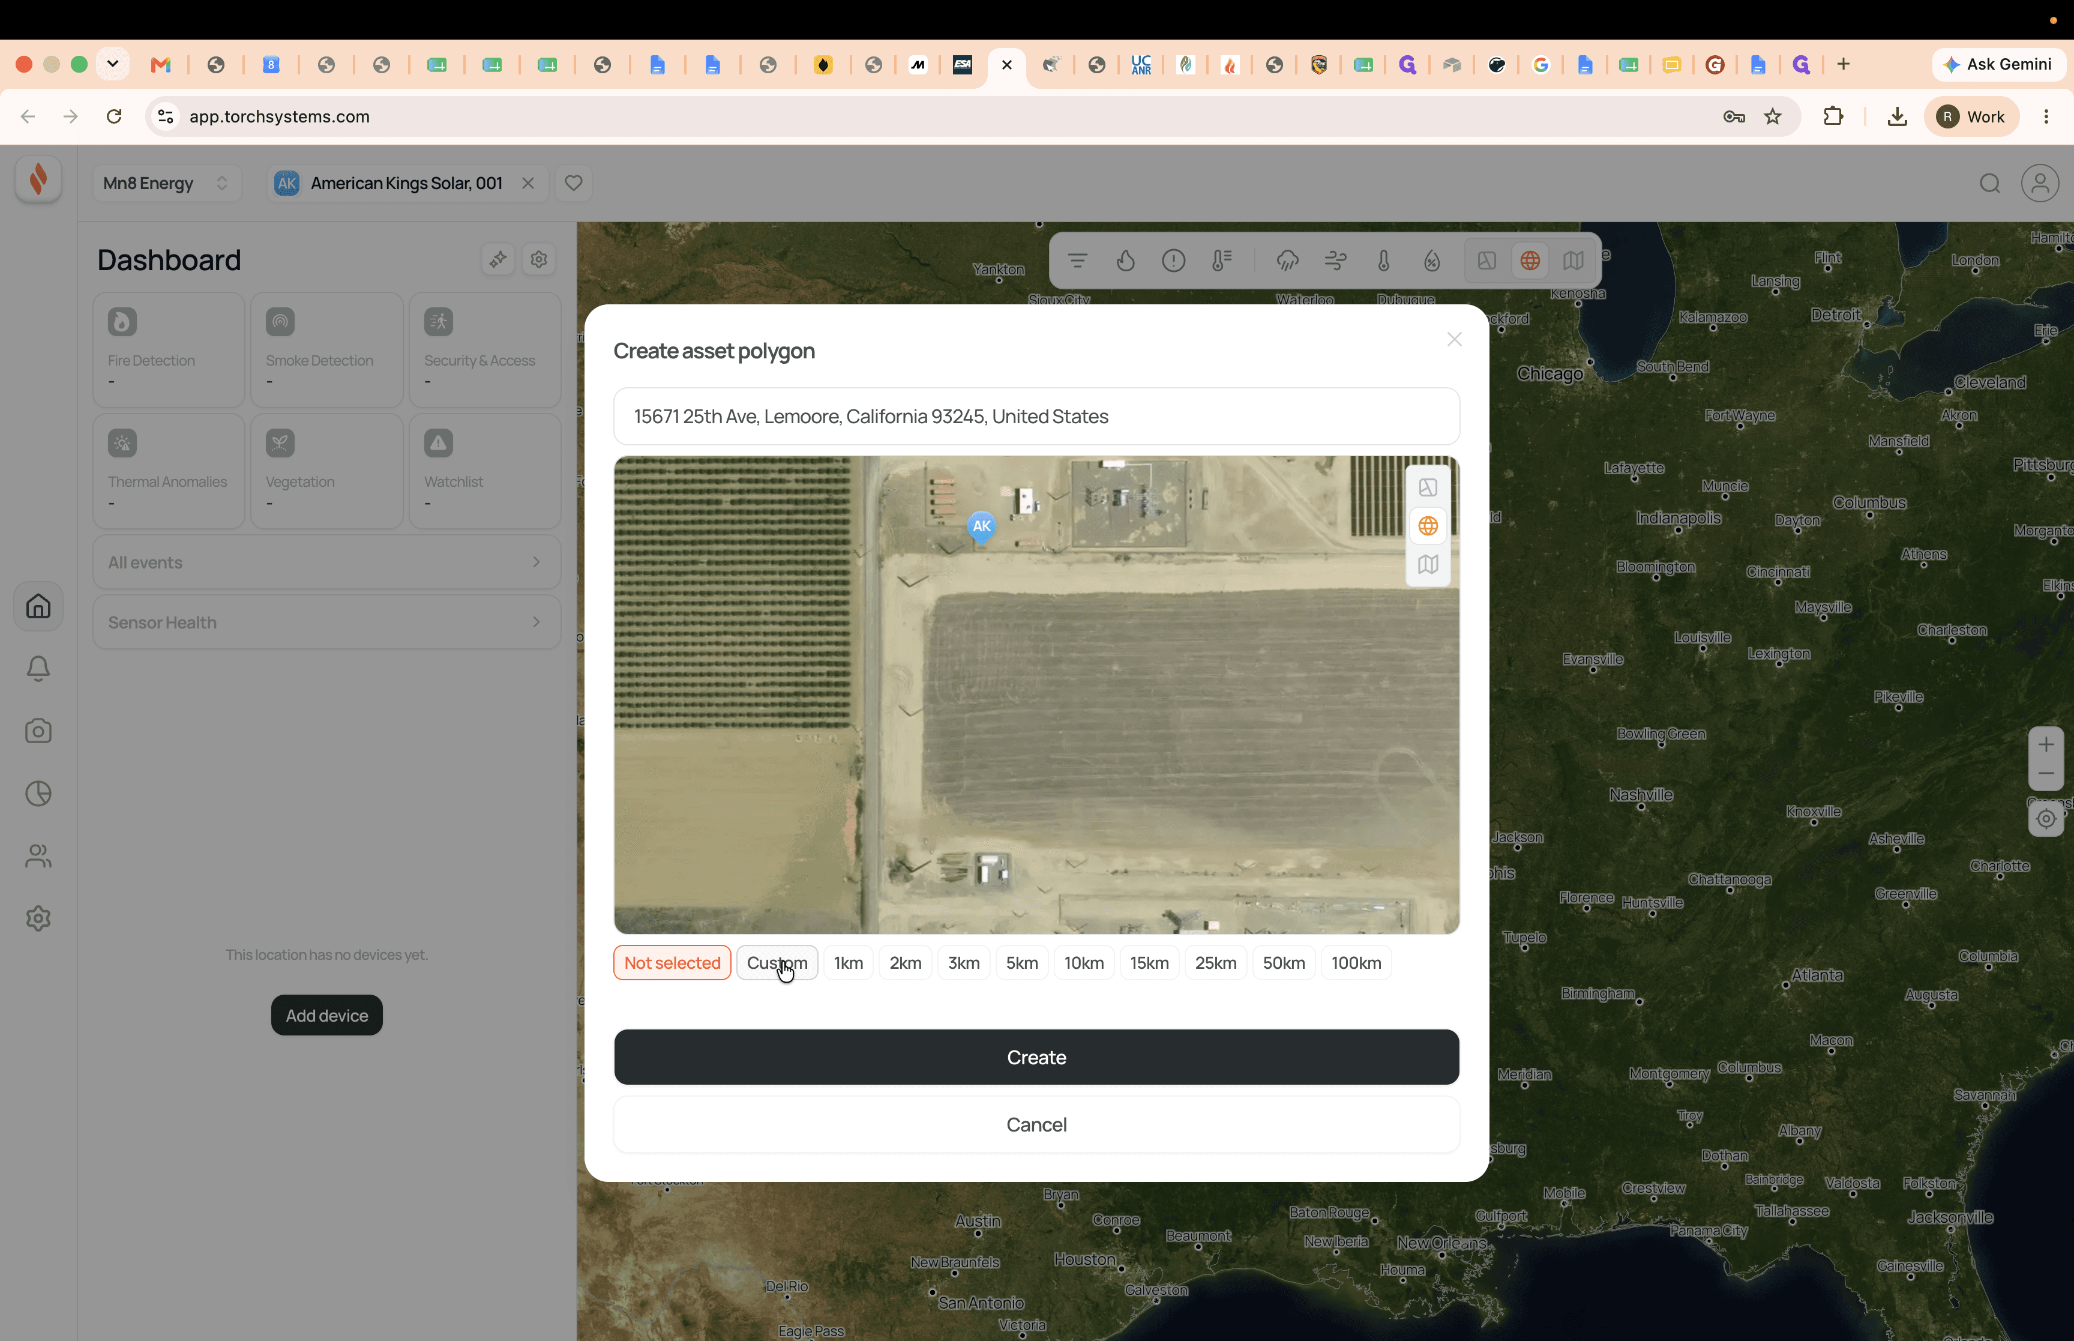Zoom in on the main map
Screen dimensions: 2074x1341
pyautogui.click(x=2045, y=744)
